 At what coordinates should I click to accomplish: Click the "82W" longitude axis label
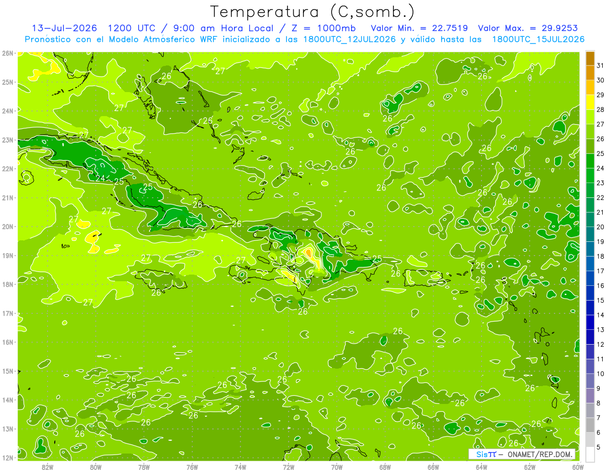click(48, 467)
